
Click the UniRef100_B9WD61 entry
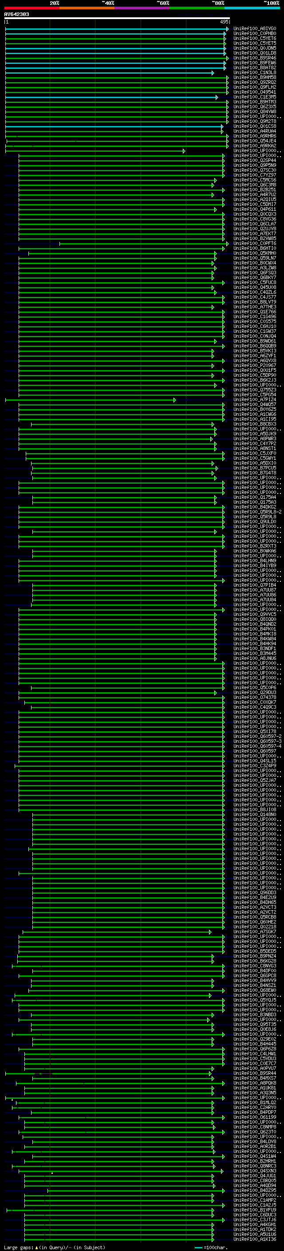pos(255,341)
